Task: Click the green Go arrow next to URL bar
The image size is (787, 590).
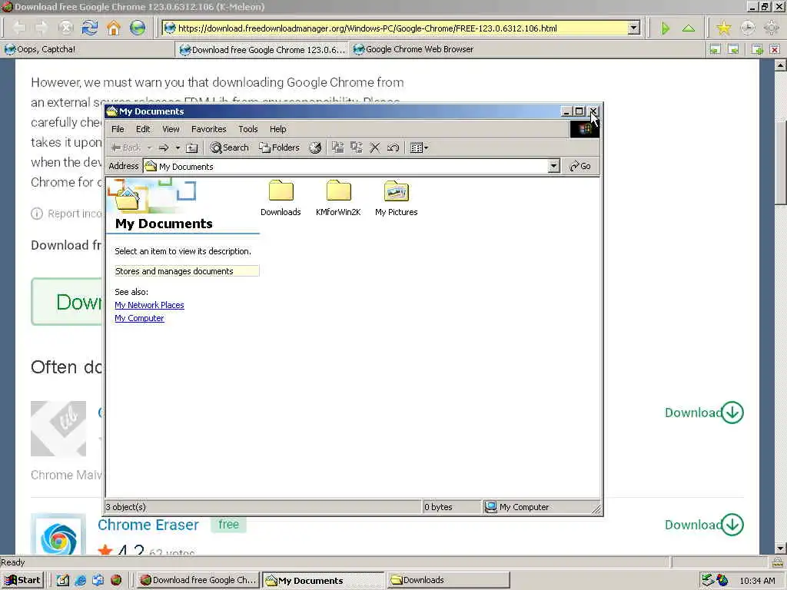Action: click(x=665, y=28)
